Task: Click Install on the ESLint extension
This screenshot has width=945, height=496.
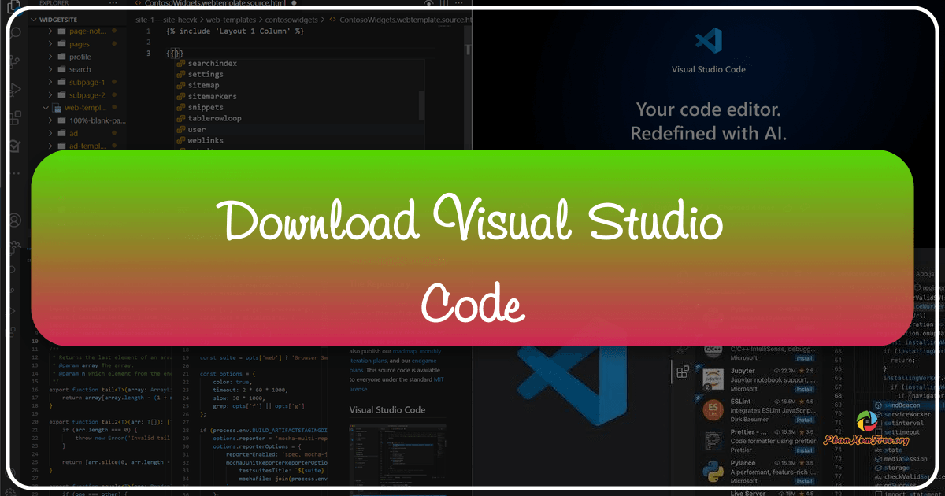Action: coord(804,420)
